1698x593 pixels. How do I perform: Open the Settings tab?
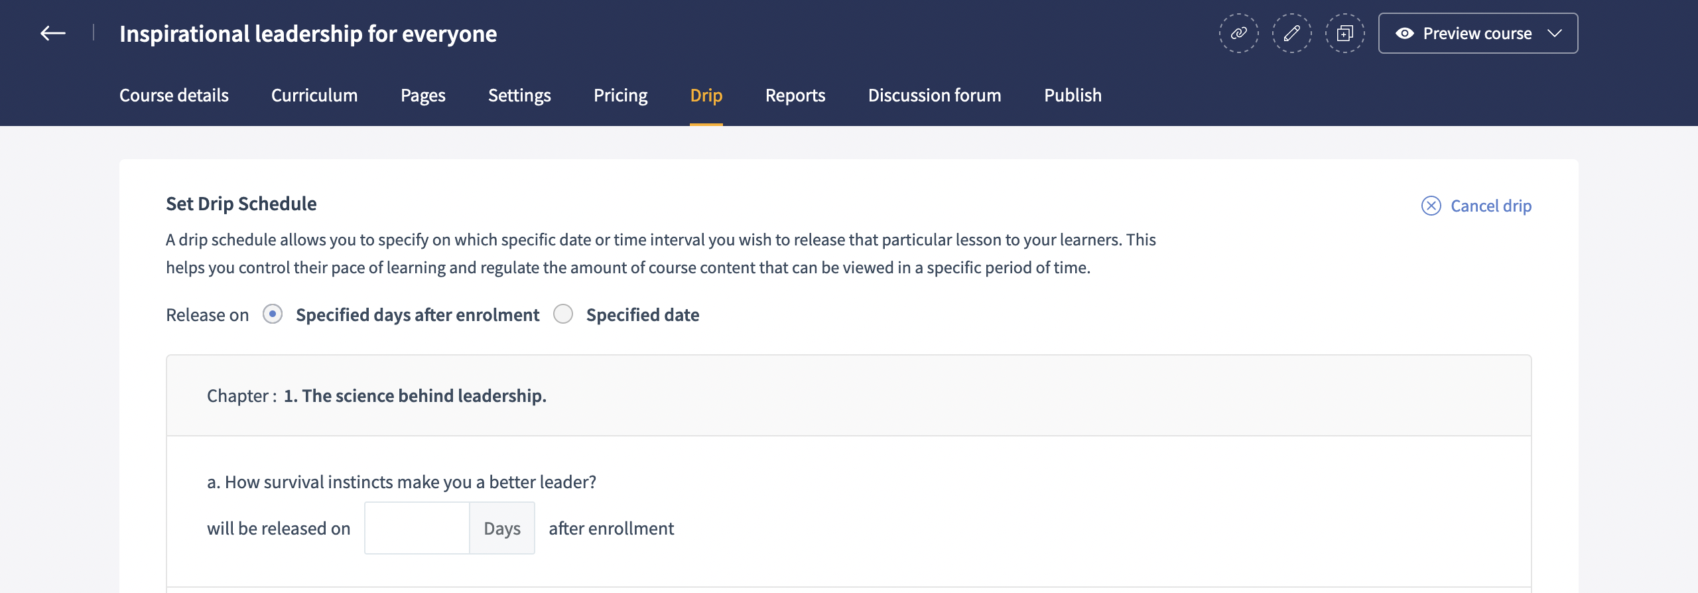(x=519, y=96)
